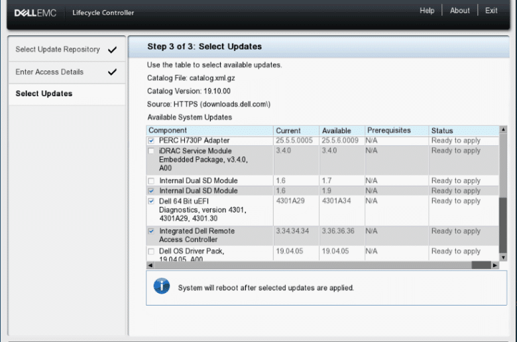
Task: Click the Source HTTPS downloads.dell.com text
Action: 209,104
